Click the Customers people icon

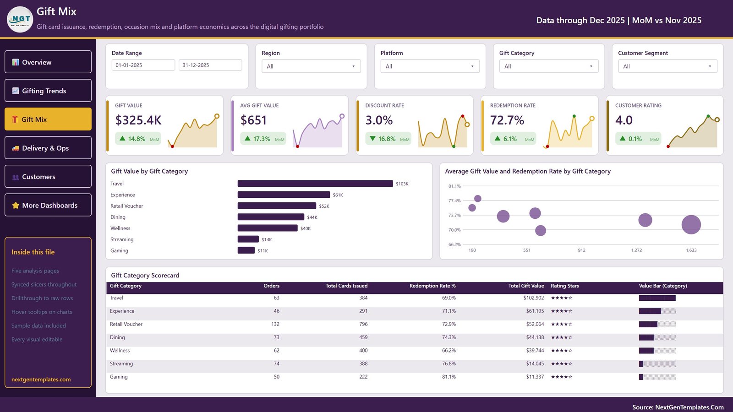pyautogui.click(x=16, y=177)
